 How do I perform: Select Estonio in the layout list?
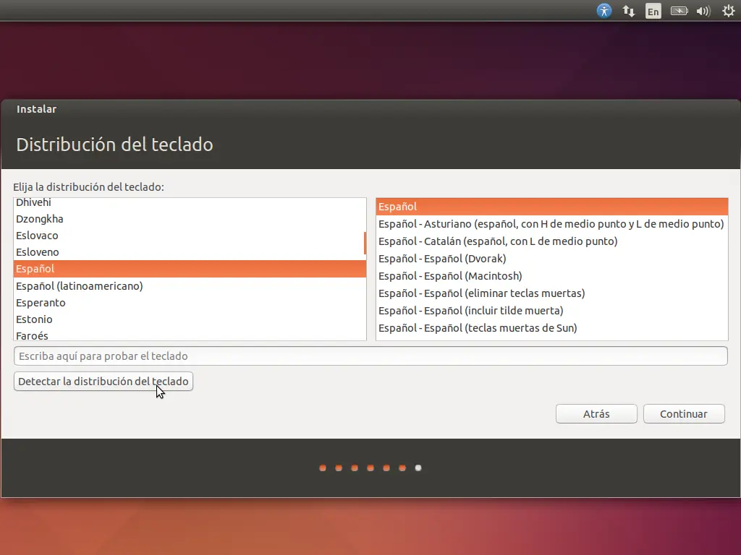[x=190, y=319]
